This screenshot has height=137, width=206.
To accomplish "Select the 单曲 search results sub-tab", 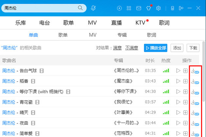I will 33,35.
